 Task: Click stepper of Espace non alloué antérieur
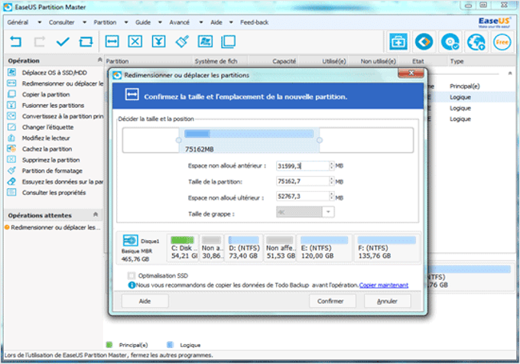click(331, 166)
